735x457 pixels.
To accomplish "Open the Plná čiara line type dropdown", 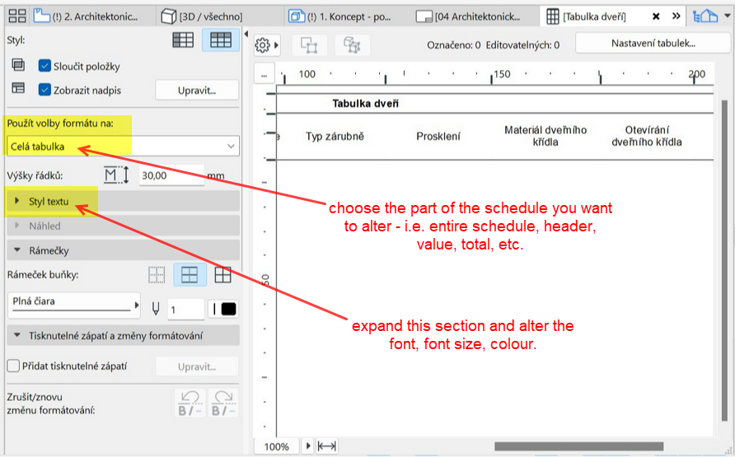I will [x=74, y=305].
